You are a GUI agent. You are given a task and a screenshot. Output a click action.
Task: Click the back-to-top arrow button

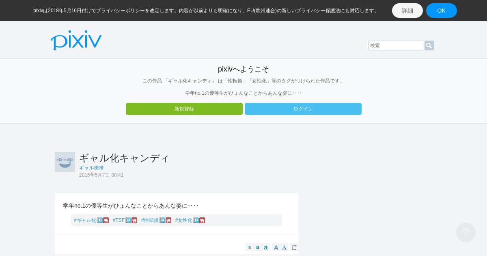[x=466, y=232]
